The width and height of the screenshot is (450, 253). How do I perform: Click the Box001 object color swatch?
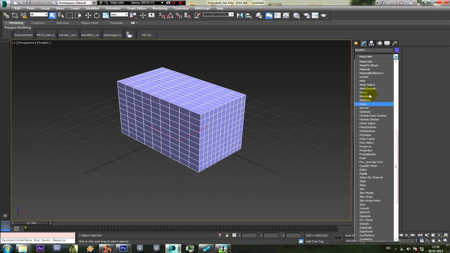pyautogui.click(x=397, y=50)
